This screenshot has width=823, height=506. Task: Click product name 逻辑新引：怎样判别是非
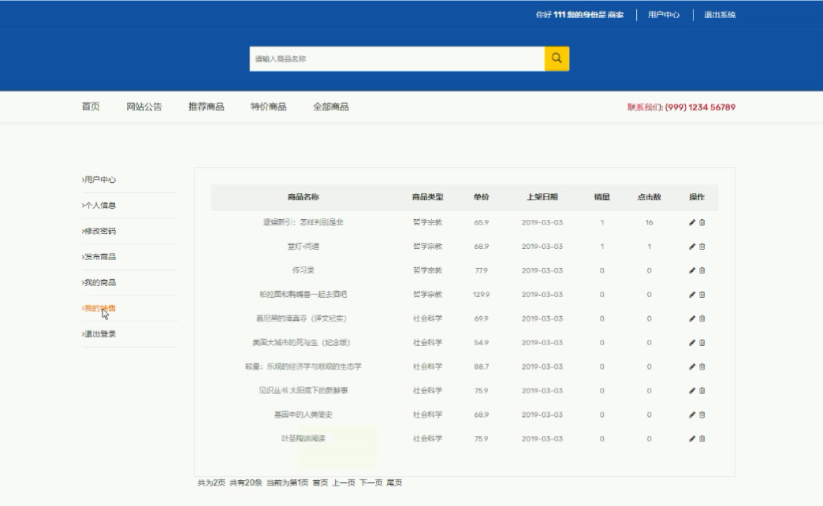click(x=303, y=222)
